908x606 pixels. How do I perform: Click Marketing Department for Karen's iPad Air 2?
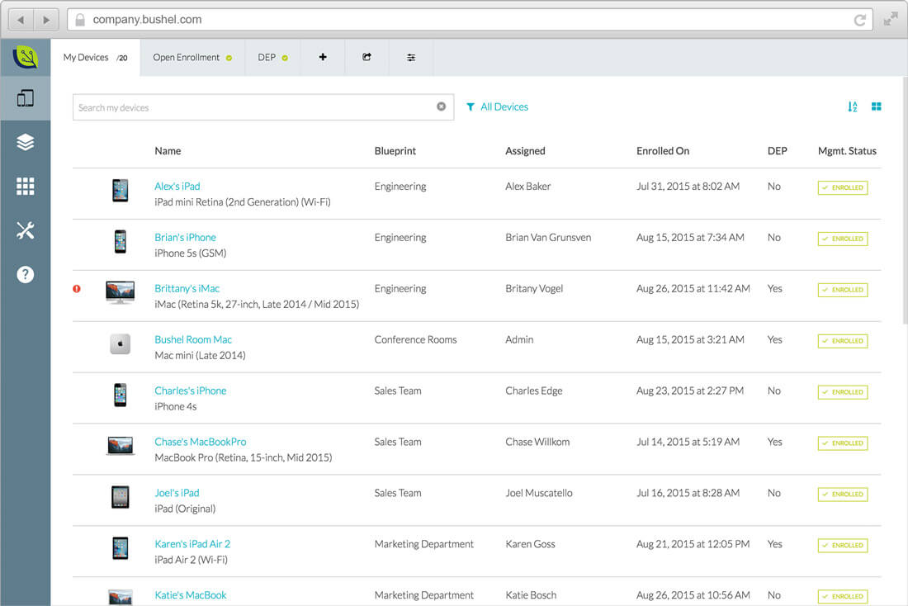[x=424, y=544]
